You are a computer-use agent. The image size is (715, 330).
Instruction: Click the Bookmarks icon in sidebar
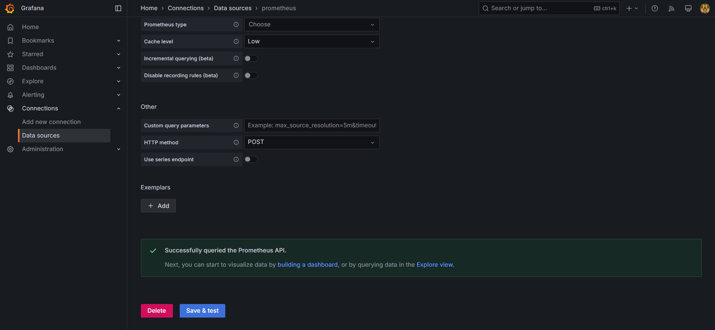pyautogui.click(x=11, y=41)
